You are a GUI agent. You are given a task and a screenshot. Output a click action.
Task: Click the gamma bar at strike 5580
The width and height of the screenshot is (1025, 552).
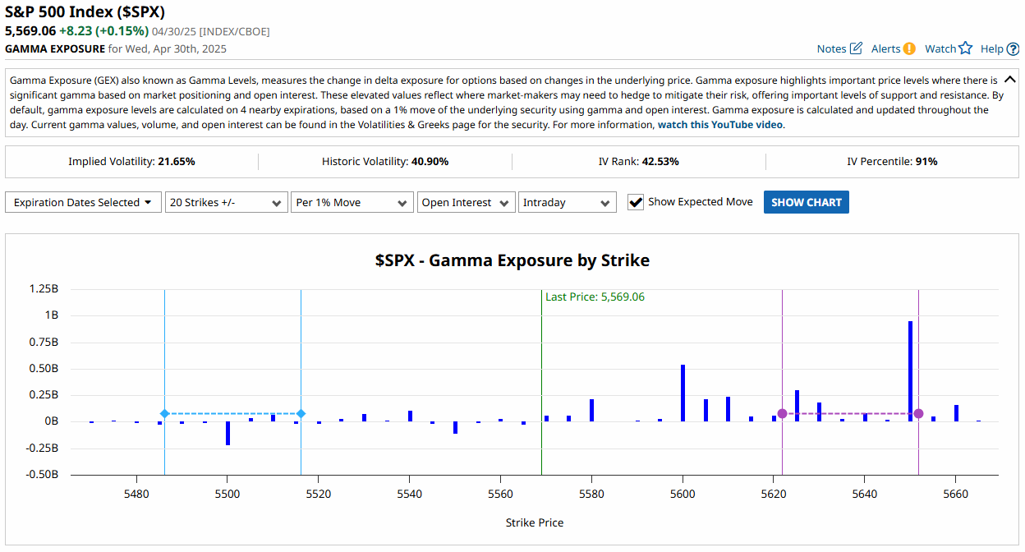click(x=591, y=410)
